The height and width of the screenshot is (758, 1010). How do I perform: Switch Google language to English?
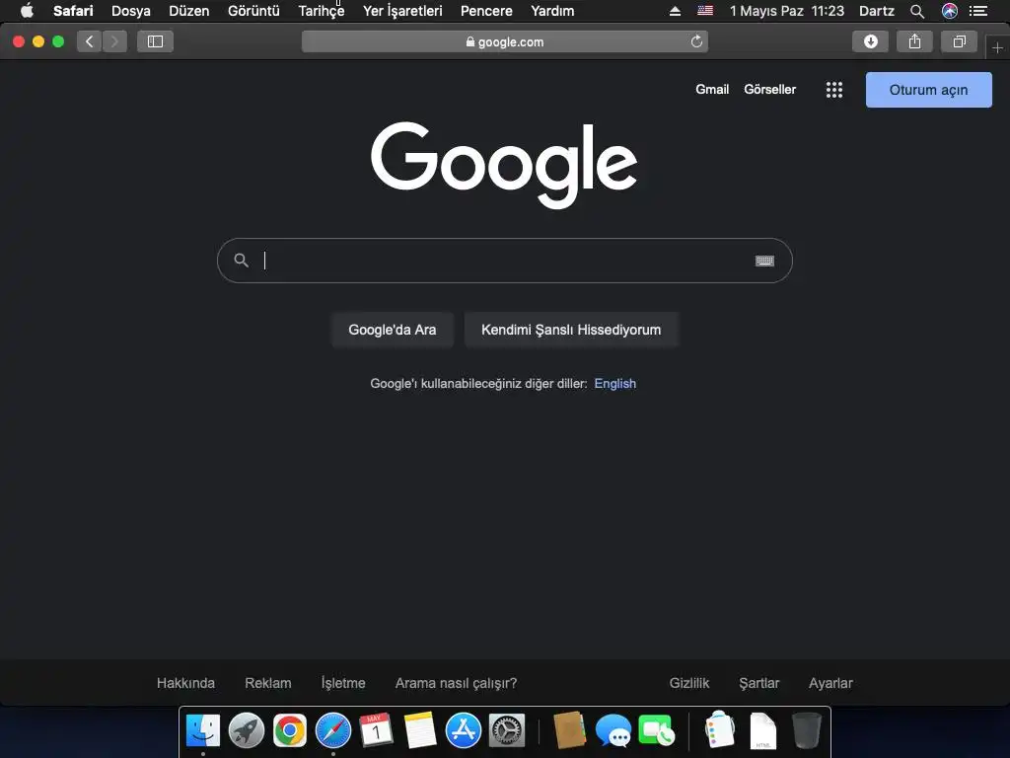(x=614, y=384)
